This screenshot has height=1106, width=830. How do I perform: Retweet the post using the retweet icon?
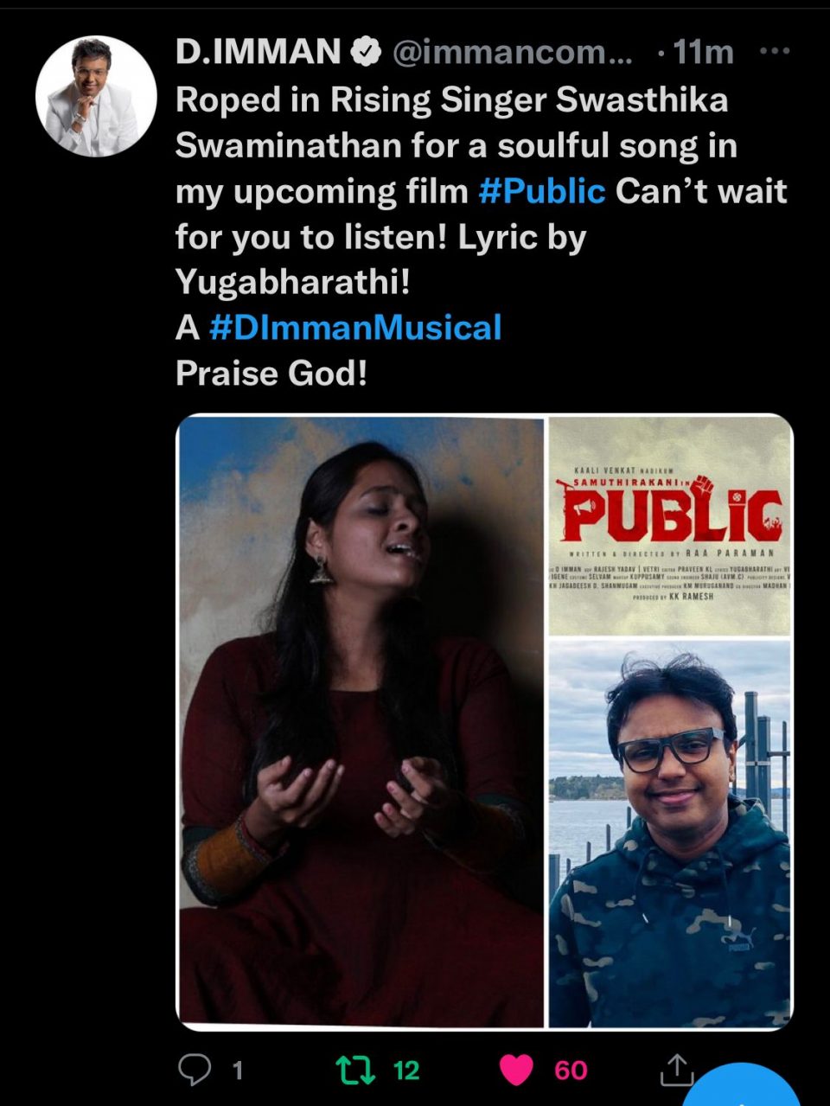[x=355, y=1071]
